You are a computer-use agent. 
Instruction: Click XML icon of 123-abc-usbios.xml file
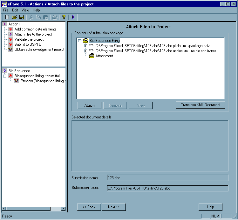[91, 50]
